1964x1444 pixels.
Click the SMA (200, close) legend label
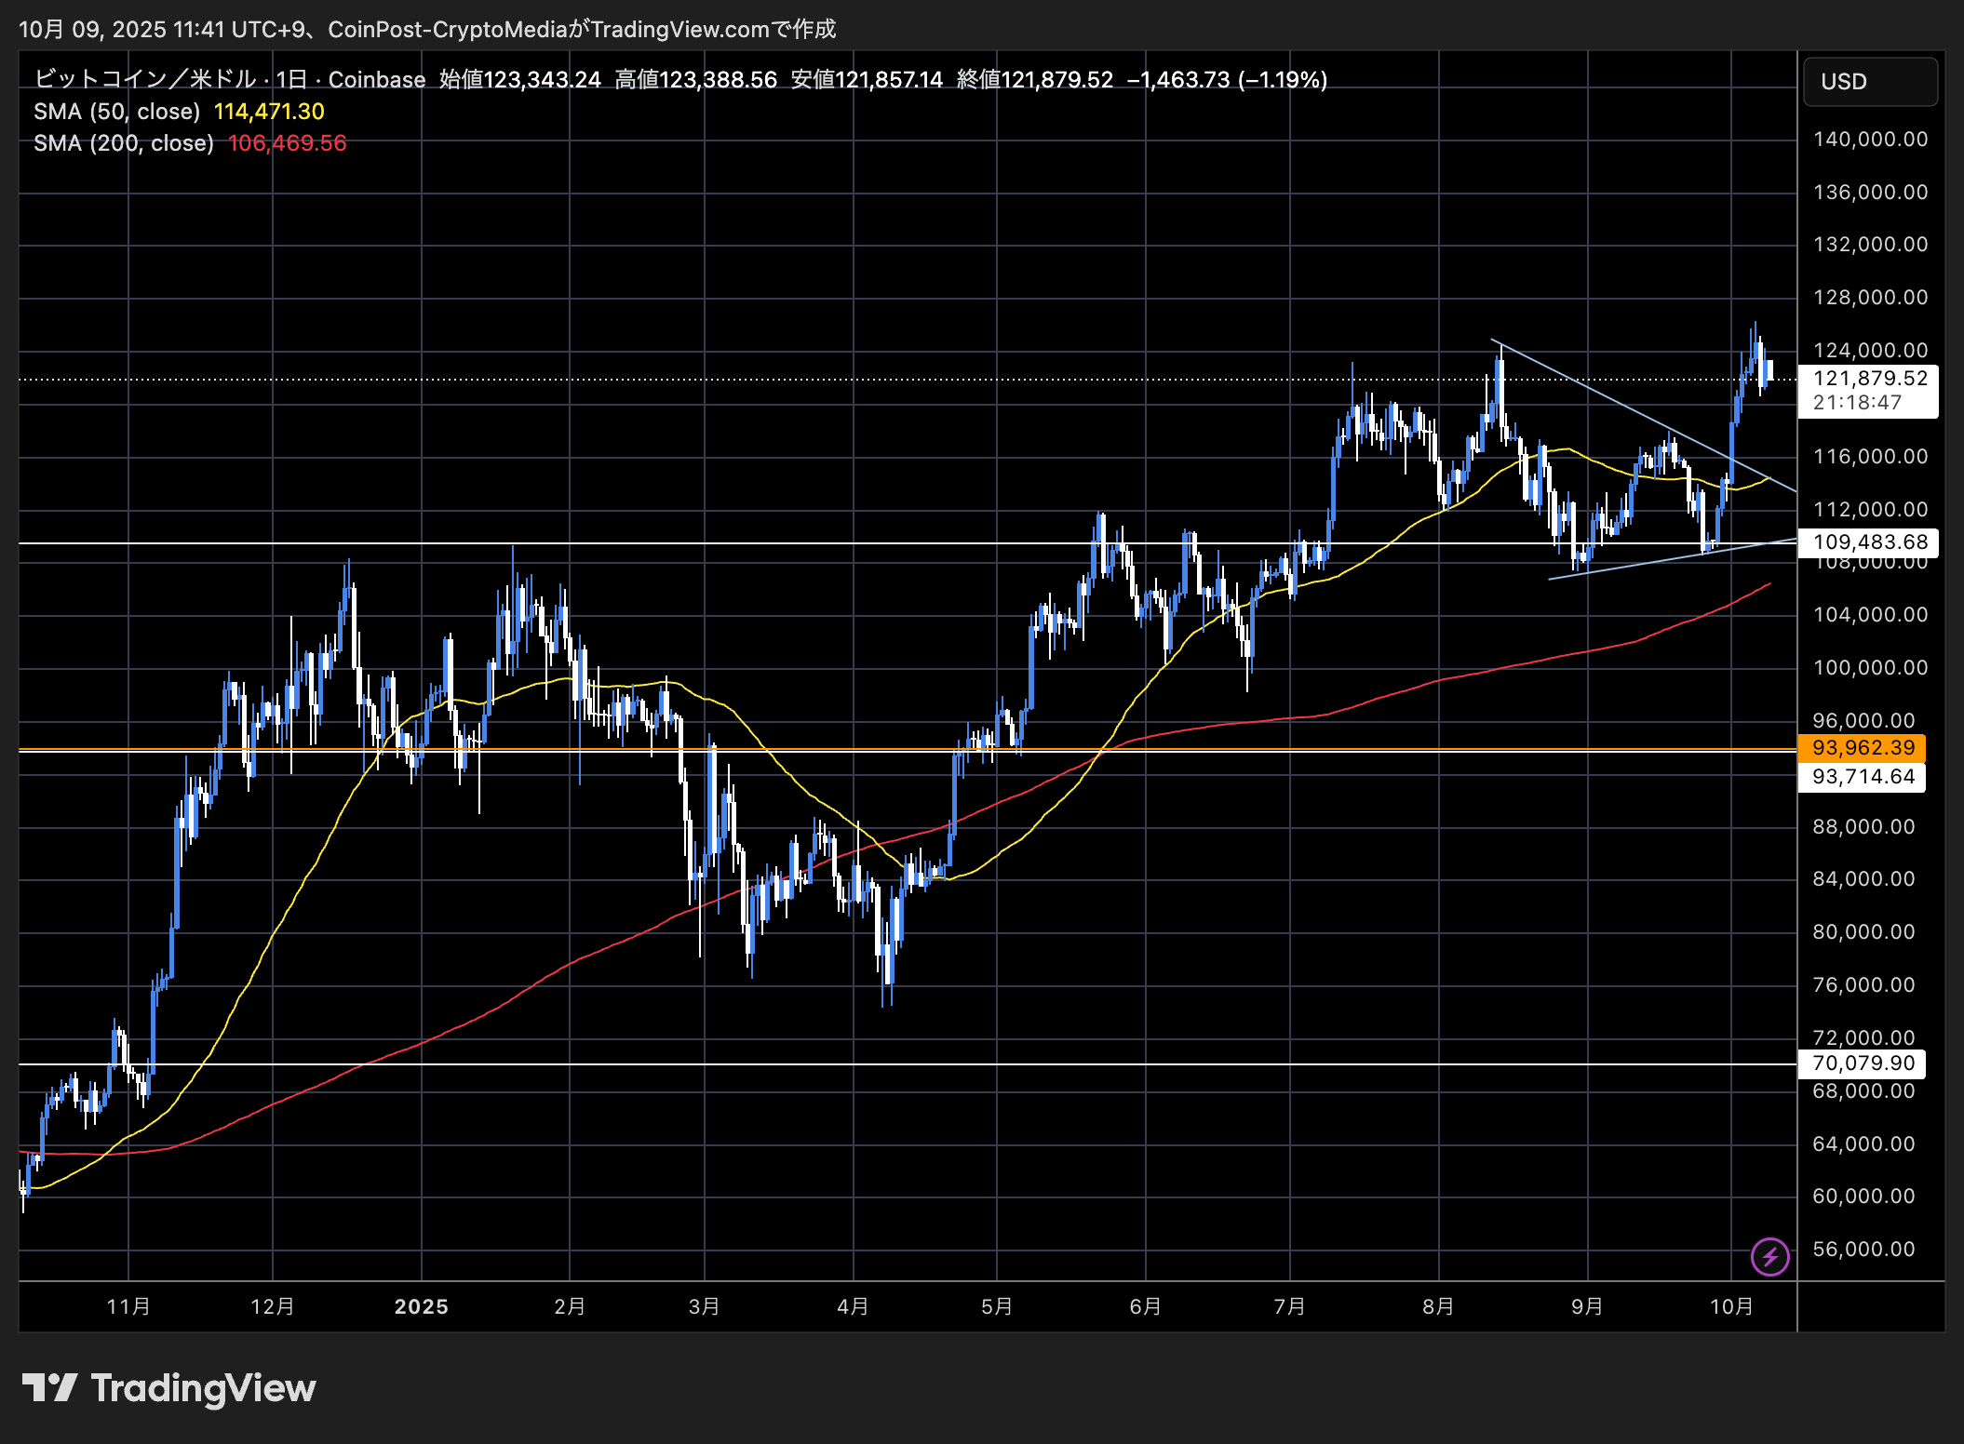tap(123, 143)
